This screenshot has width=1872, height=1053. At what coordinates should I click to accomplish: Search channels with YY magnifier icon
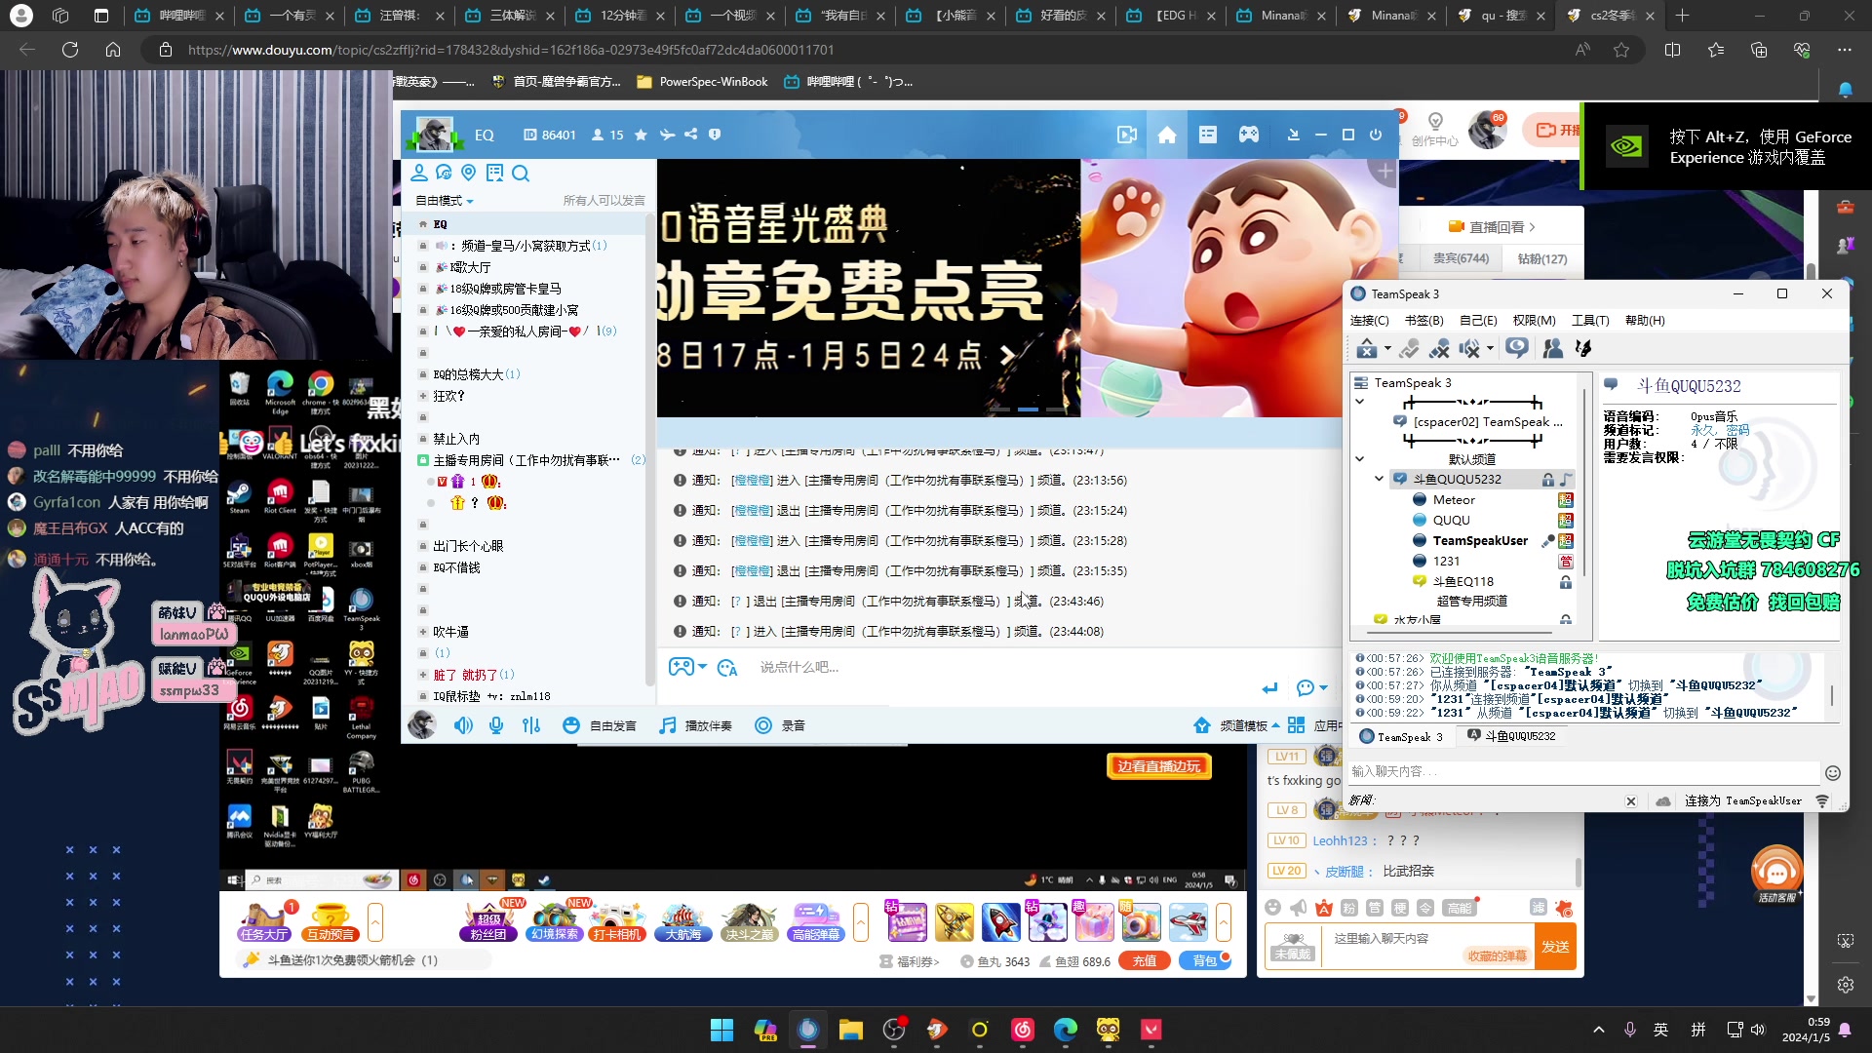click(521, 174)
